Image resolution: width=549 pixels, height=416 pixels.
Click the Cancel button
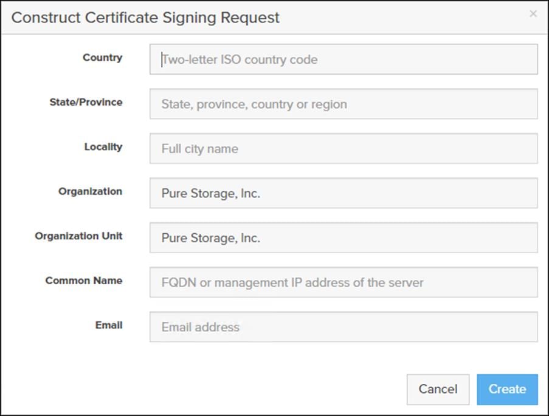tap(438, 389)
